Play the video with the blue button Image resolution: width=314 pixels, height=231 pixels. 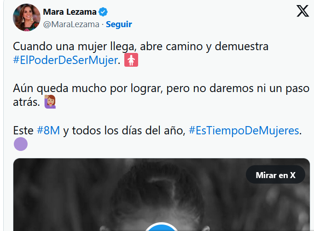click(162, 227)
